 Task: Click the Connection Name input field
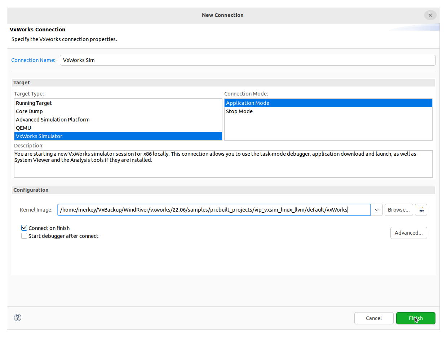click(x=248, y=60)
